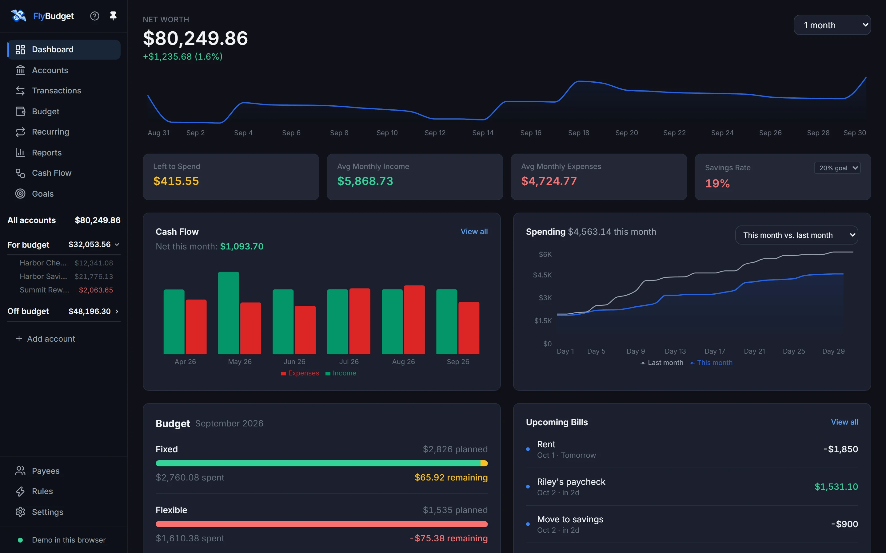The width and height of the screenshot is (886, 553).
Task: Click View all in Upcoming Bills
Action: point(844,422)
